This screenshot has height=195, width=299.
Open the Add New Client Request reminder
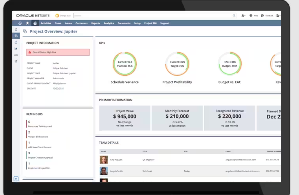[x=40, y=145]
